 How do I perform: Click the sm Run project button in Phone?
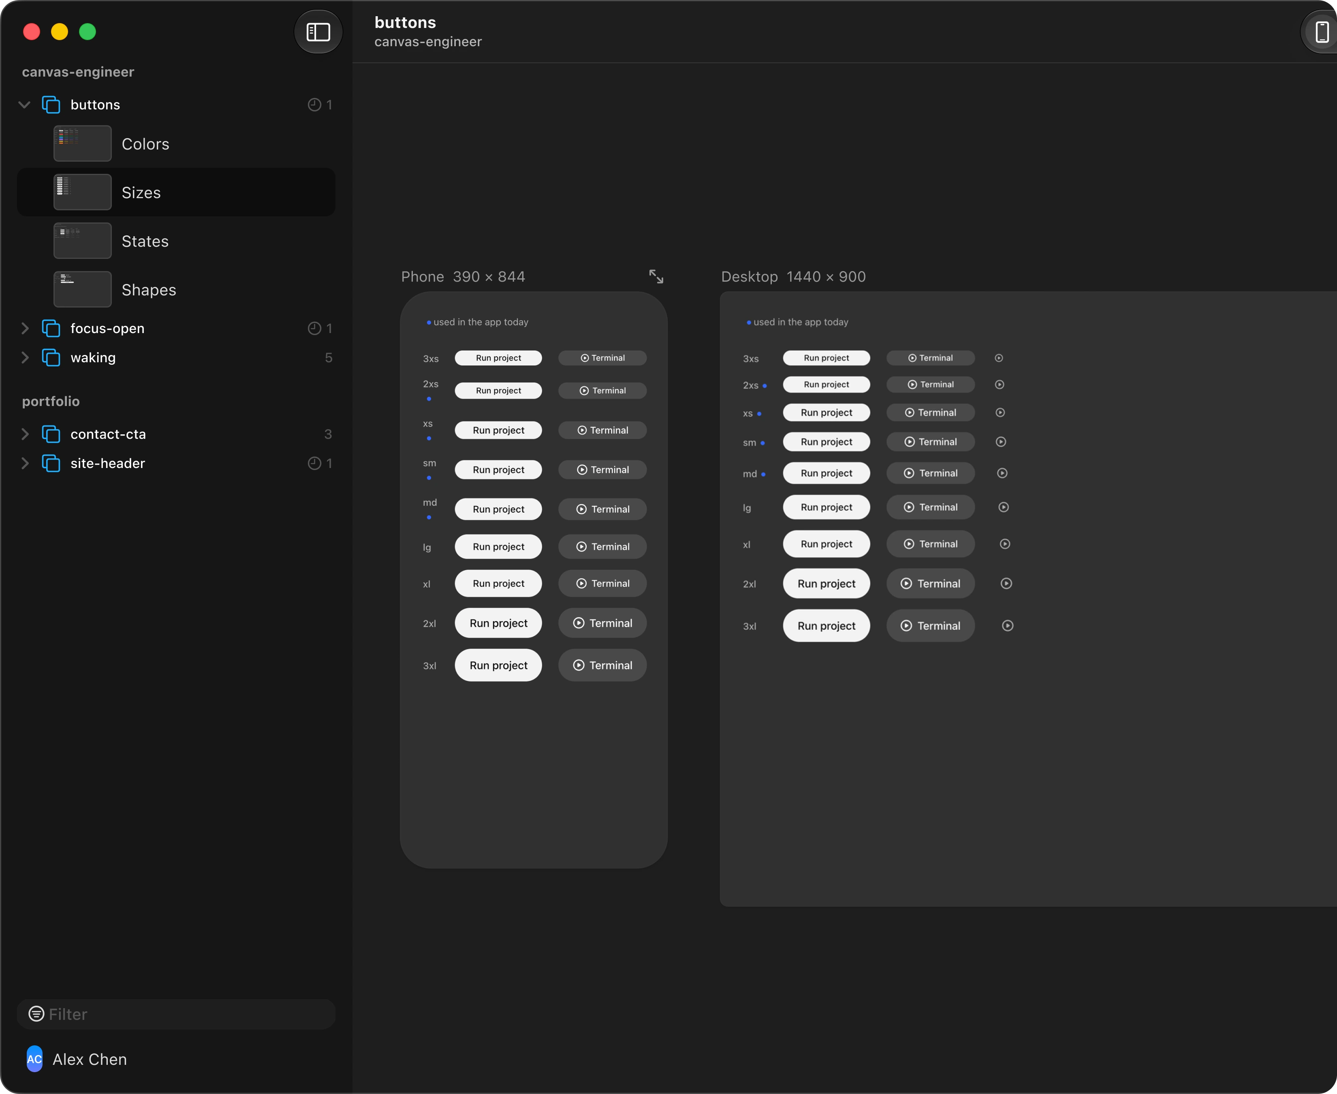(x=498, y=470)
